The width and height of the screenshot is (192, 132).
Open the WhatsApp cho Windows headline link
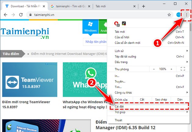click(x=85, y=105)
